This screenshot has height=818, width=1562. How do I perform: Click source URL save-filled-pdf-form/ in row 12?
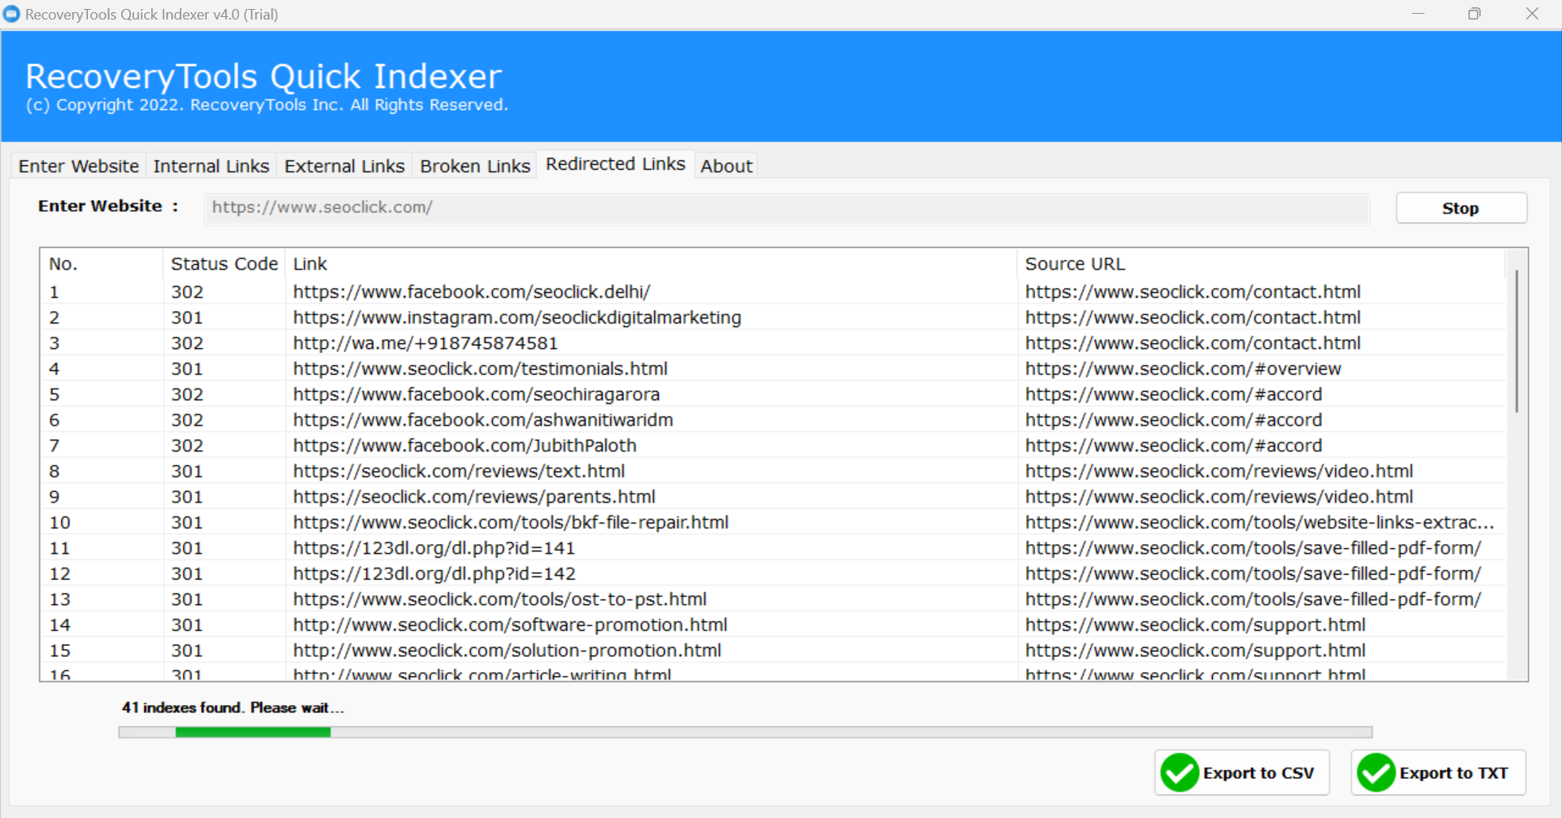click(x=1253, y=574)
